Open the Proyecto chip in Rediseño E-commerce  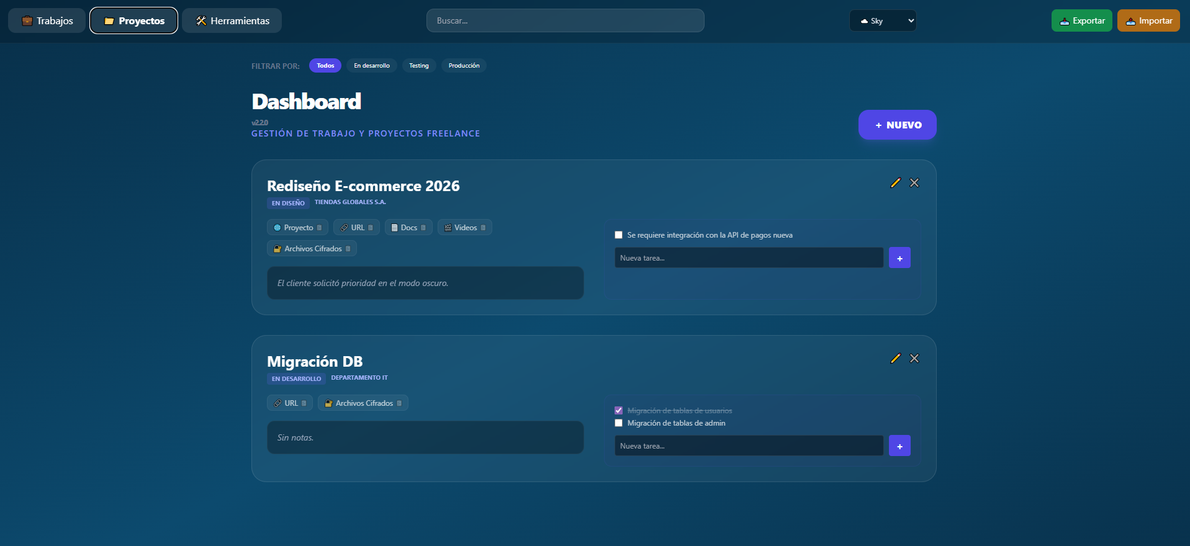[x=294, y=228]
